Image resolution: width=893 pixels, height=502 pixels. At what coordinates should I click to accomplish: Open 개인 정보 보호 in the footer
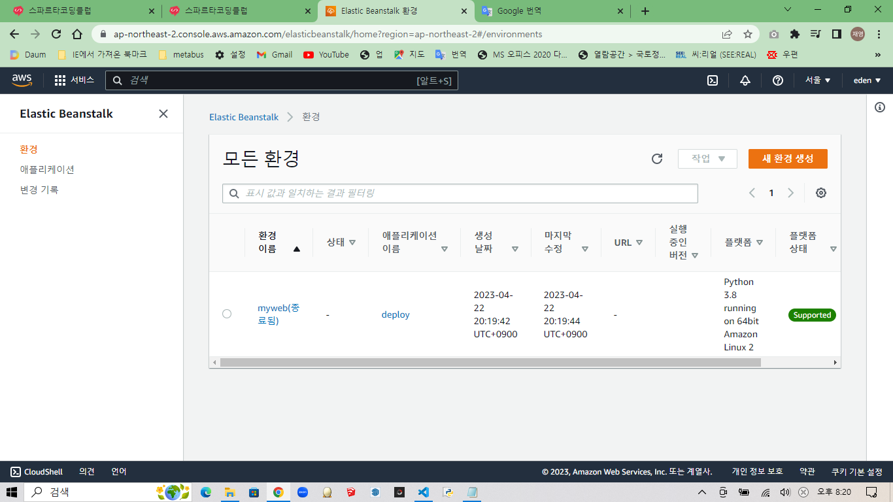pos(757,472)
